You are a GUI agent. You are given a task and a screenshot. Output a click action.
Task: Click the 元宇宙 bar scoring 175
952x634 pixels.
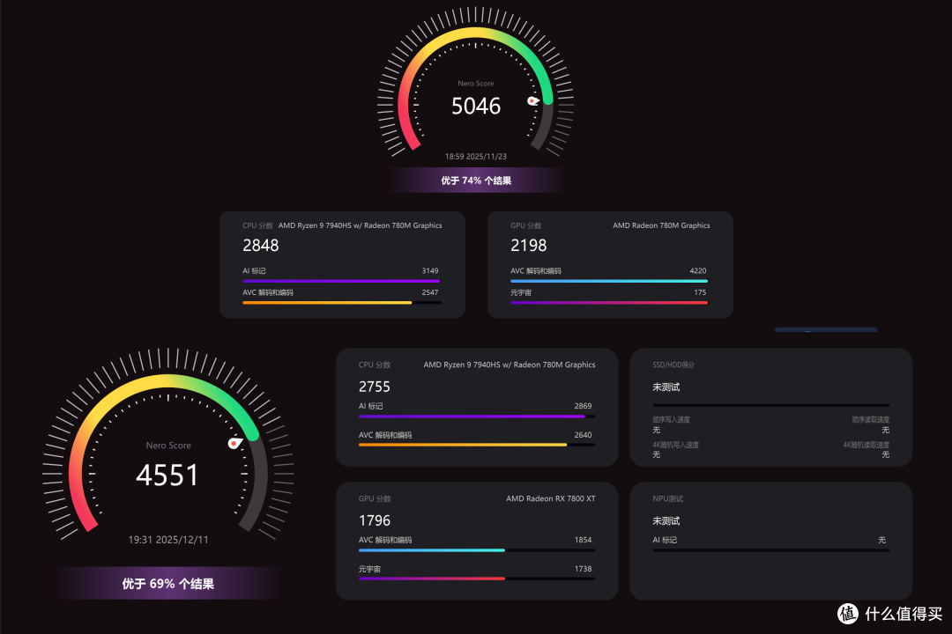[x=609, y=302]
